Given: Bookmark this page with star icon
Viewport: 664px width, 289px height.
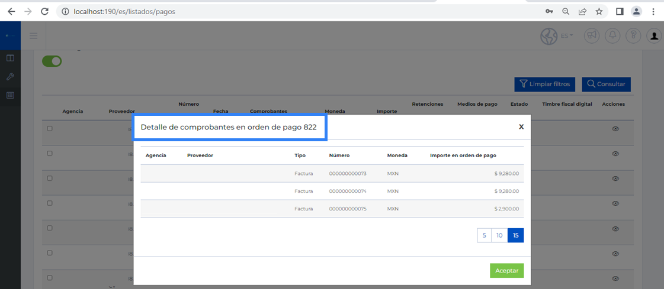Looking at the screenshot, I should [599, 11].
